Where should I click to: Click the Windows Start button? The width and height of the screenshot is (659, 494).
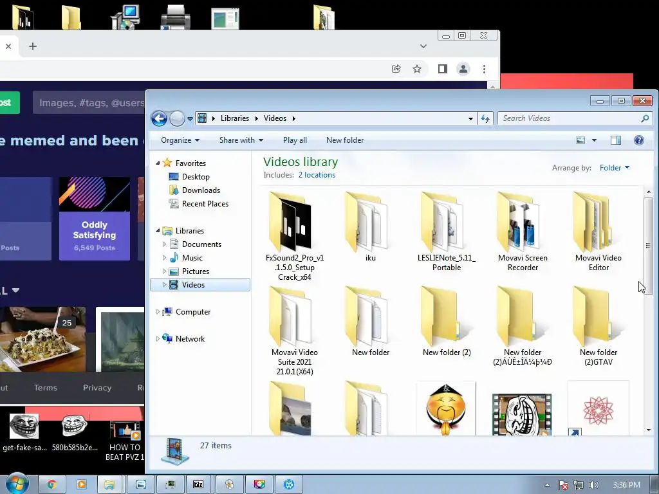[16, 484]
